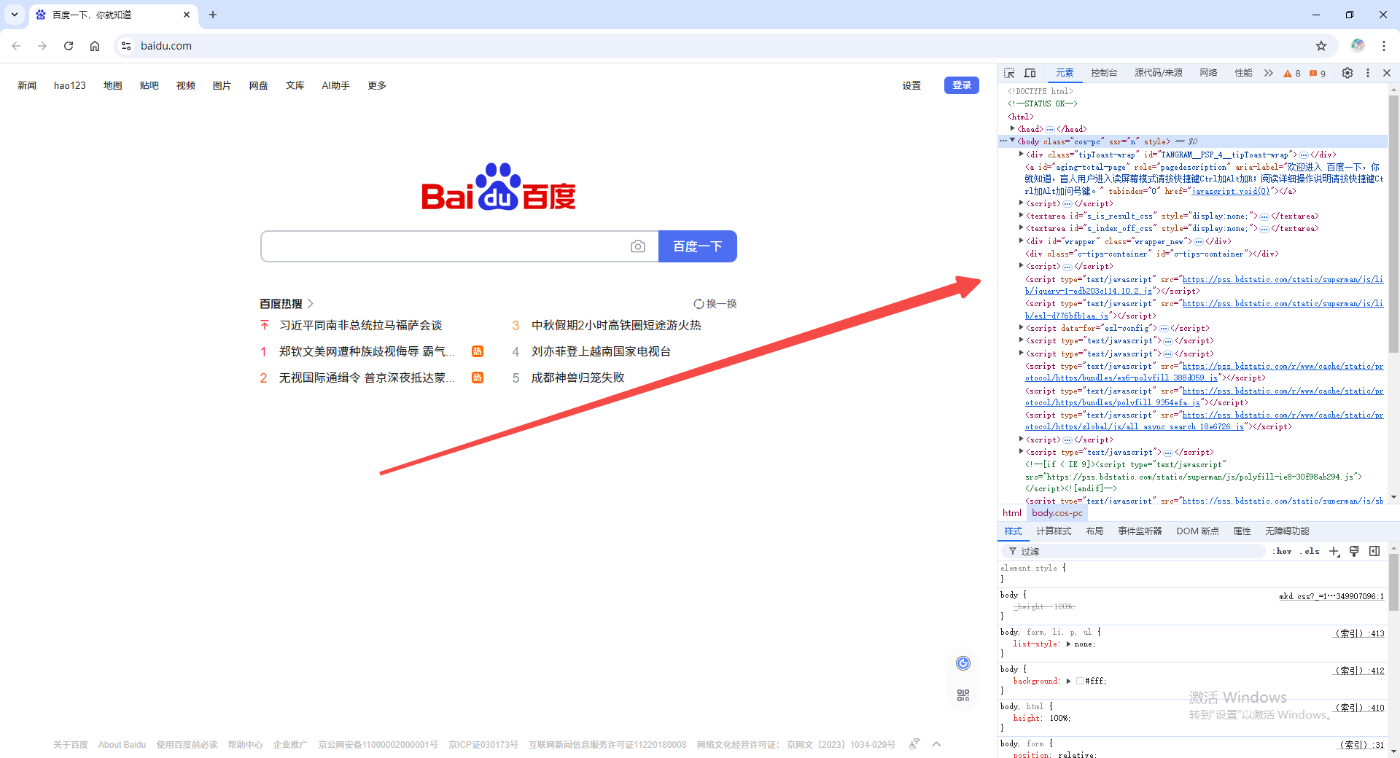Screen dimensions: 1400x758
Task: Toggle the device toolbar icon in DevTools
Action: click(x=1030, y=73)
